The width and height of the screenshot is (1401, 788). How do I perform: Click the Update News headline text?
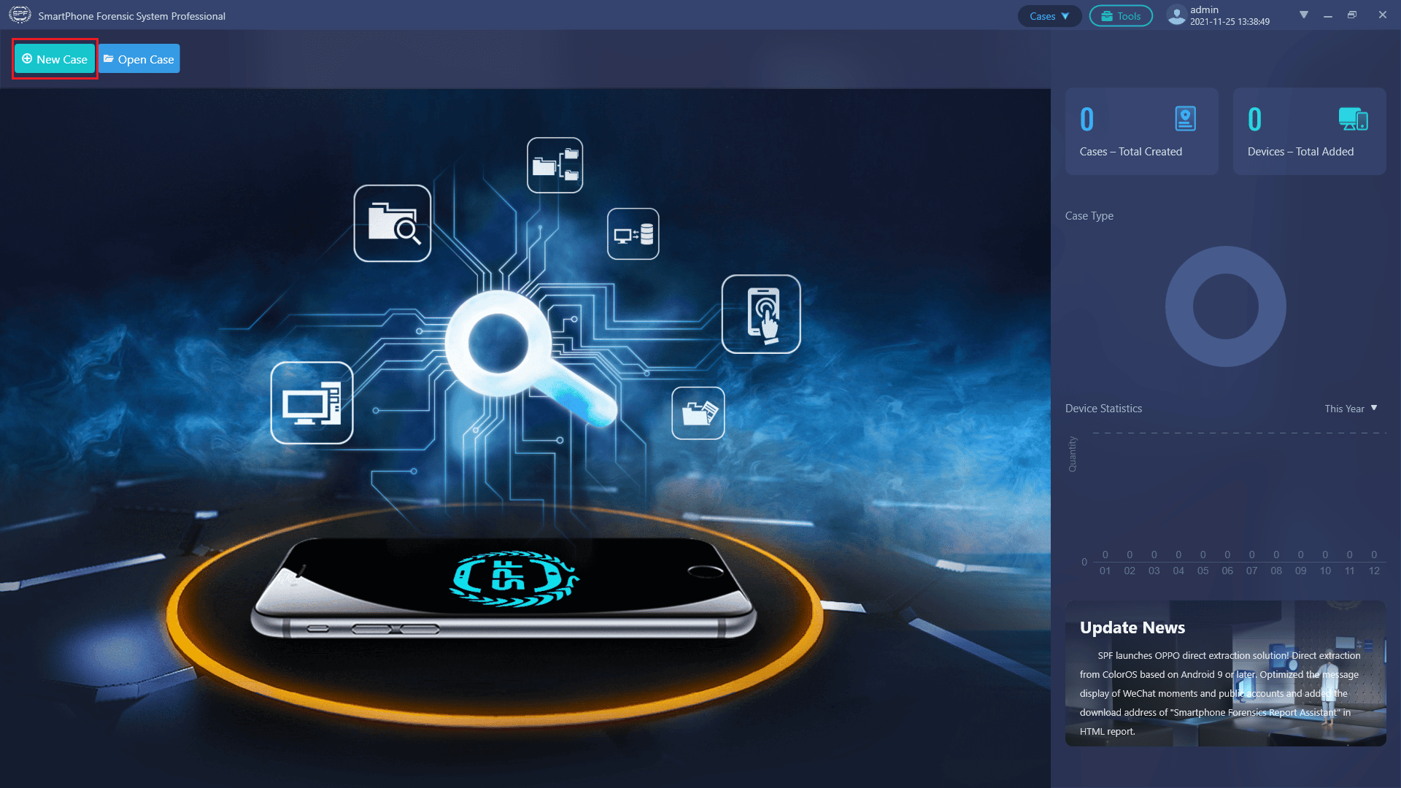[x=1132, y=627]
